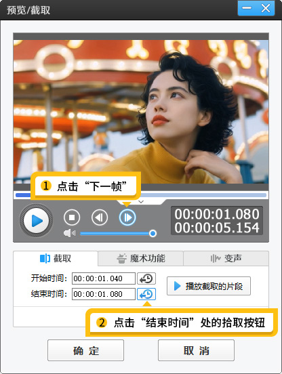Collapse the small chevron below the progress bar
The image size is (282, 374).
point(141,202)
